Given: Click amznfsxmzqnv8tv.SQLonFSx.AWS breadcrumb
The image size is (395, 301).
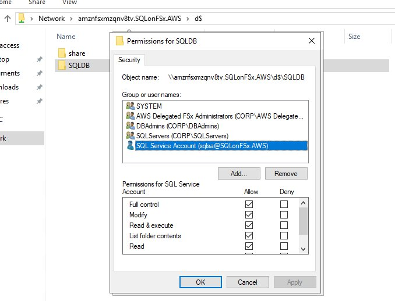Looking at the screenshot, I should 129,19.
